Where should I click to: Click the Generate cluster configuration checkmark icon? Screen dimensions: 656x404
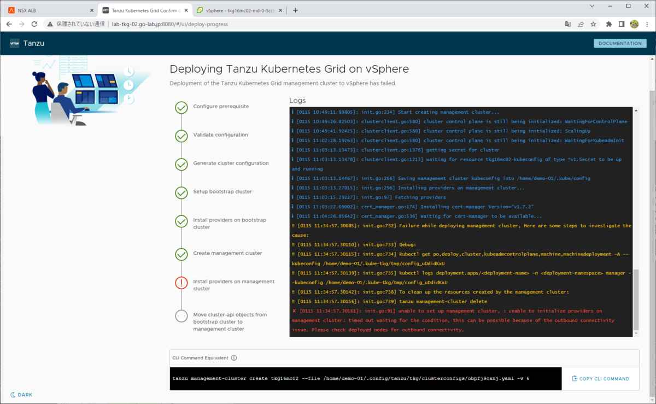[x=181, y=165]
